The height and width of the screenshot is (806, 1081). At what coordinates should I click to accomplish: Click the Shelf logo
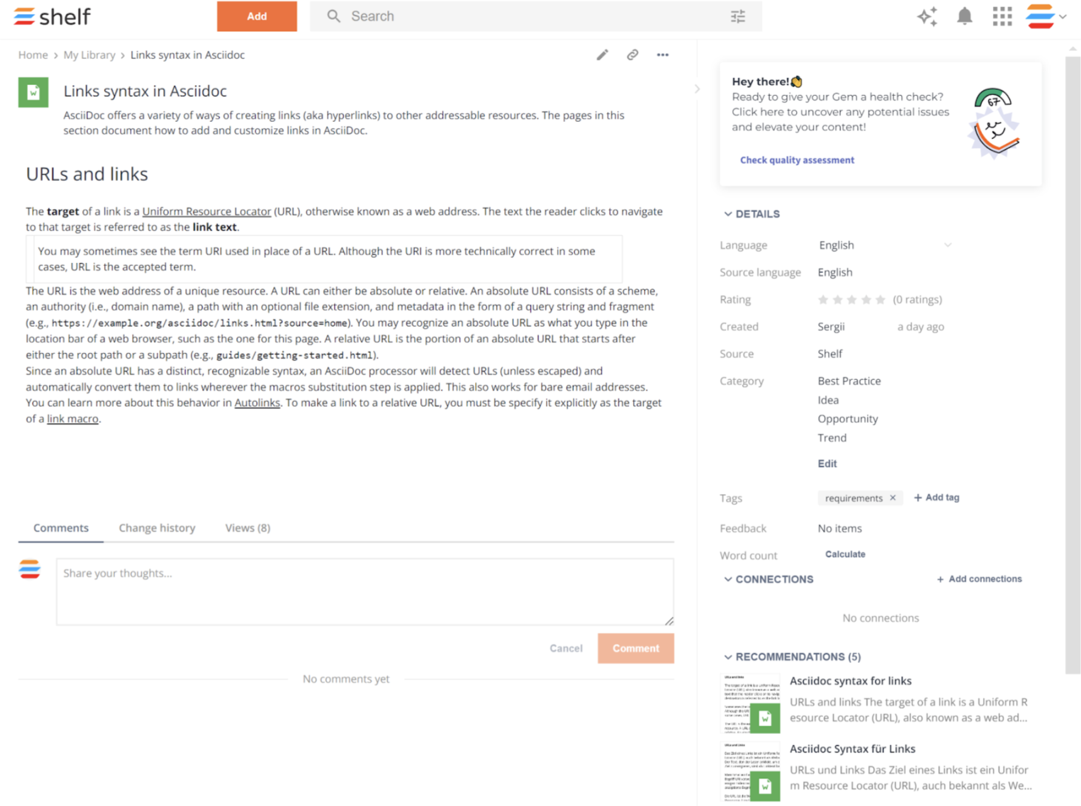52,16
